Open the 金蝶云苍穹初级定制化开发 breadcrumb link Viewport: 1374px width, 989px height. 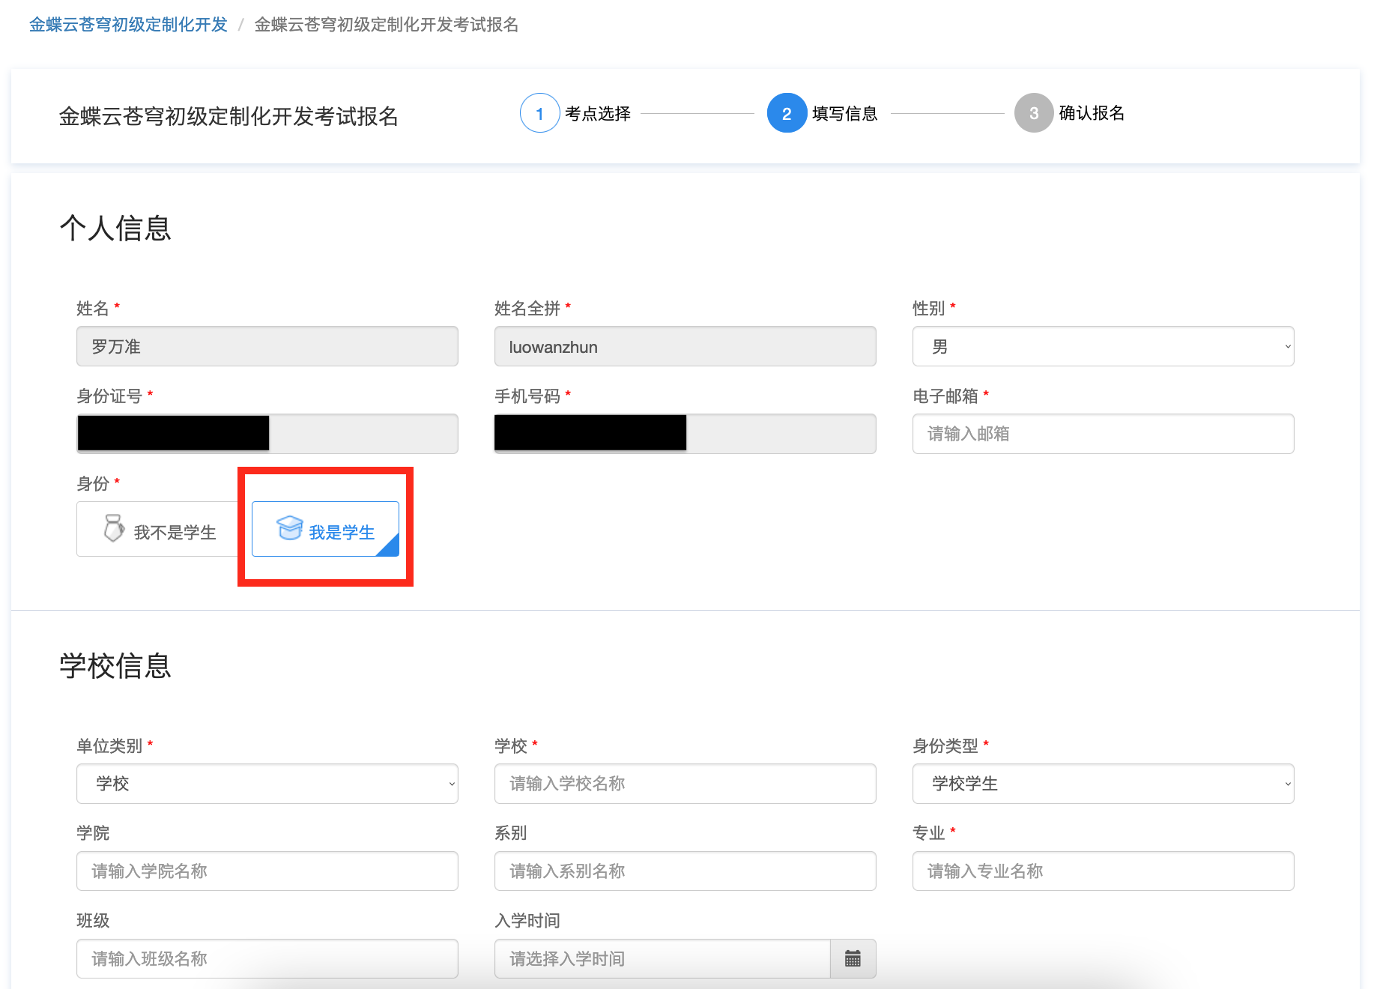(128, 25)
